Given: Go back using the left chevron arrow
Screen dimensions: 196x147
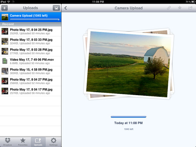Looking at the screenshot, I should [x=66, y=8].
